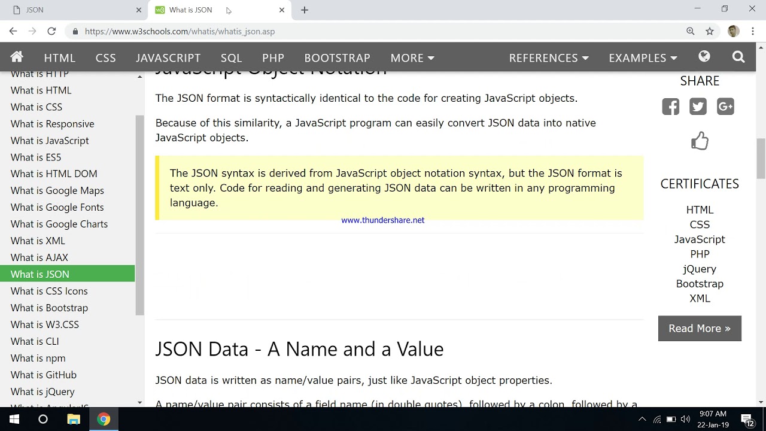
Task: Switch to the JSON browser tab
Action: click(75, 10)
